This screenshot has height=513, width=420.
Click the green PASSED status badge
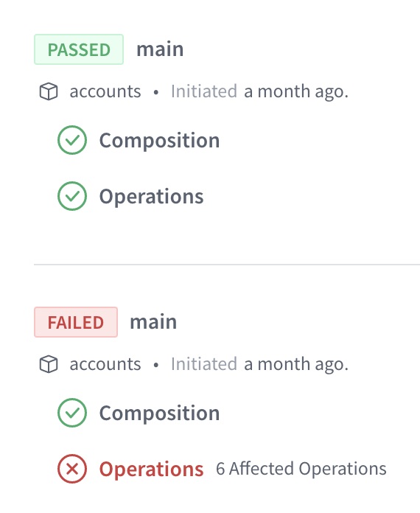(x=79, y=49)
